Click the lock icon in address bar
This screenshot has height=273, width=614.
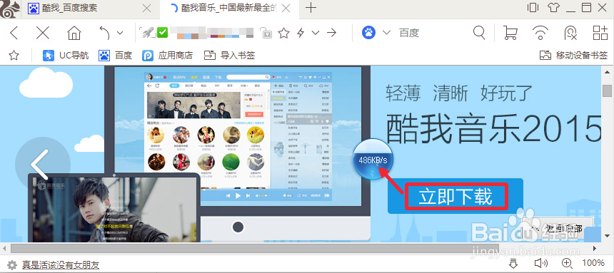(x=266, y=33)
